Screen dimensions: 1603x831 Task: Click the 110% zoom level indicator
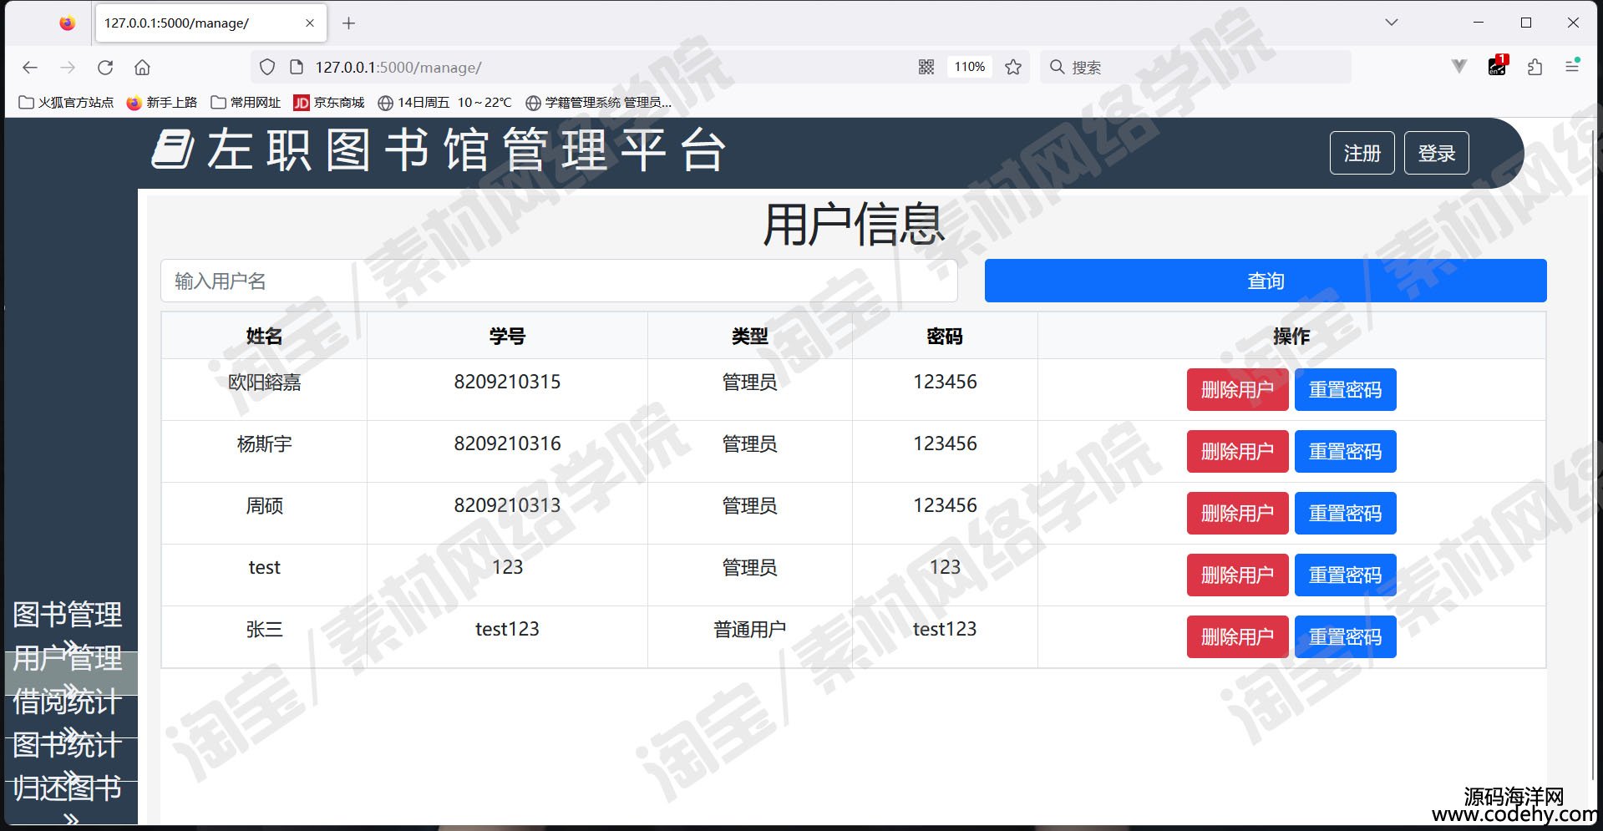click(970, 67)
